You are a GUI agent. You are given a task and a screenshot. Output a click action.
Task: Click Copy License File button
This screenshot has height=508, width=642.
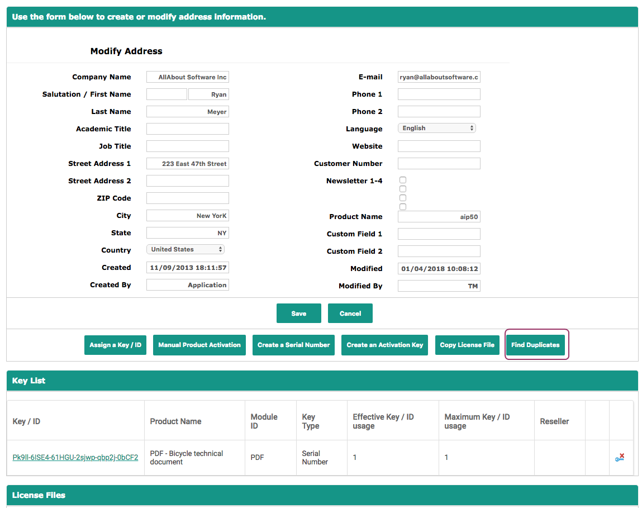pyautogui.click(x=467, y=345)
